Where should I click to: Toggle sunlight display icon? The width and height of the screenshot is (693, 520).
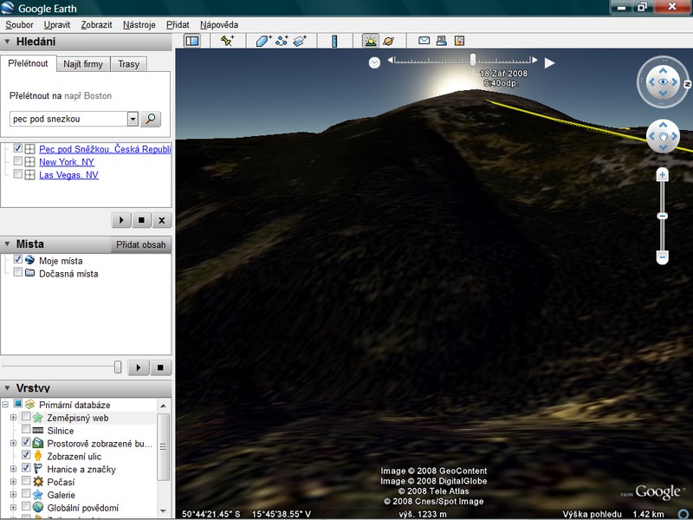click(371, 41)
